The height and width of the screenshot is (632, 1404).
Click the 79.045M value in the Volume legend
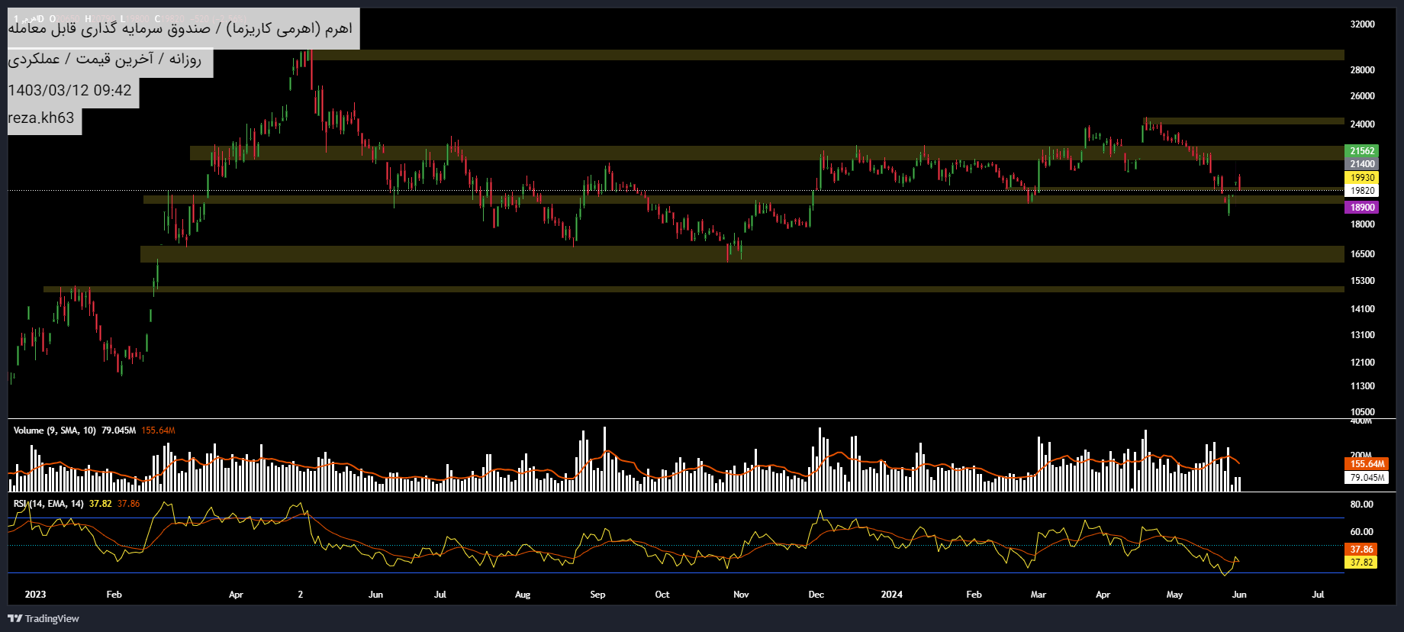[x=118, y=430]
